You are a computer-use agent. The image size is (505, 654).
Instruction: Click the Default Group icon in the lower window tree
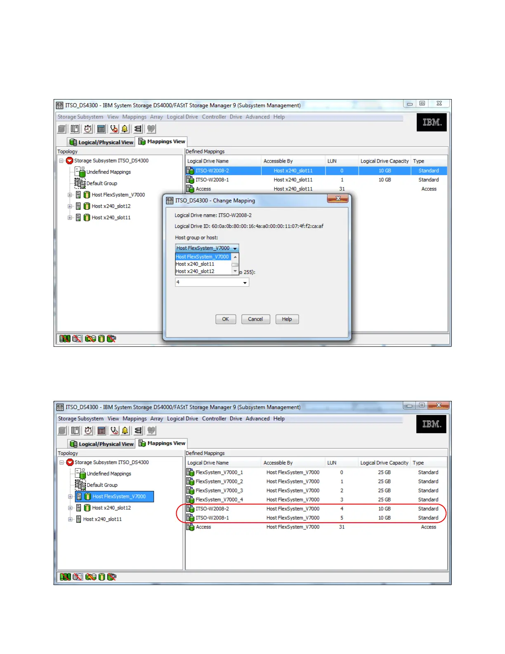coord(80,485)
